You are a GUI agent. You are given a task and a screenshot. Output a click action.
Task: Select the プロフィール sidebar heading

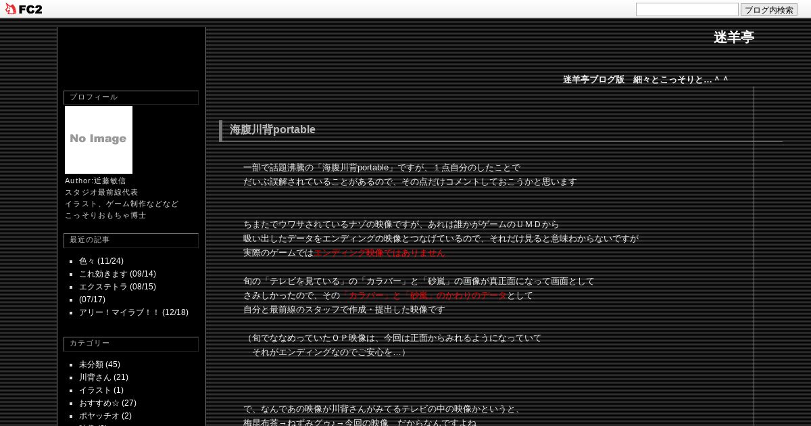[131, 97]
